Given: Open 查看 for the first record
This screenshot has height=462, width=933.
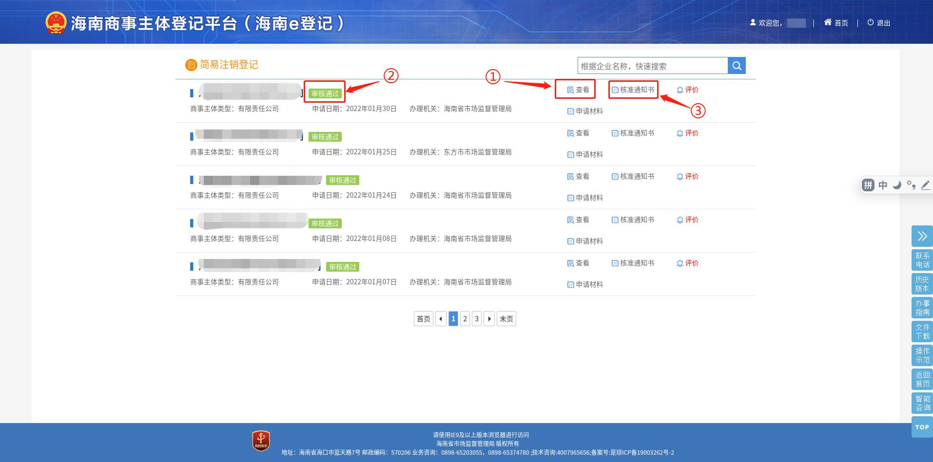Looking at the screenshot, I should tap(578, 90).
